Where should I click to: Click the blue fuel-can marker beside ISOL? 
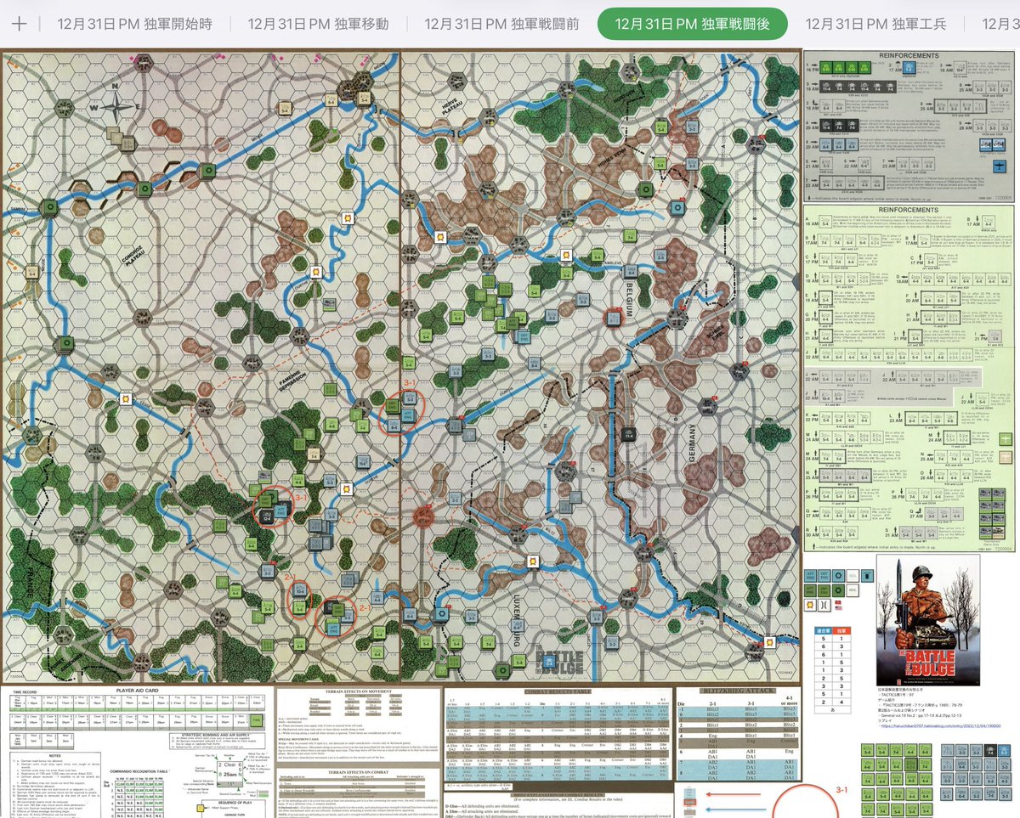[867, 576]
